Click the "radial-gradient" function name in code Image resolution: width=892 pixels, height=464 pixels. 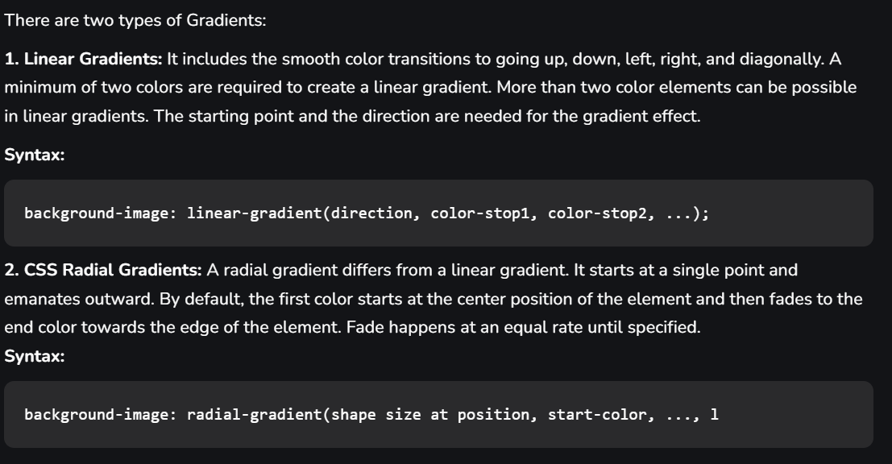[255, 415]
